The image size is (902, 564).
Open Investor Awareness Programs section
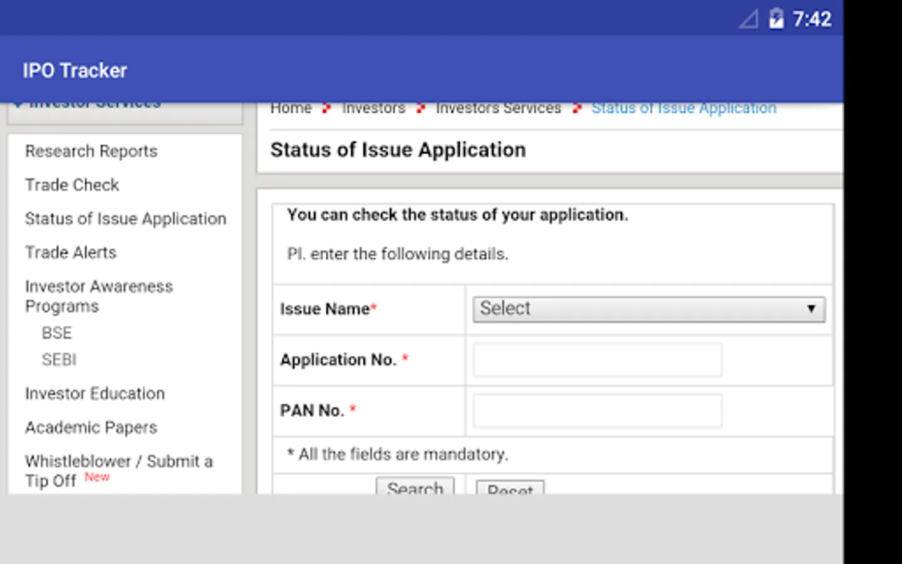pos(98,296)
